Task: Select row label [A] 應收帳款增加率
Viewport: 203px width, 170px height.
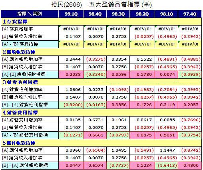Action: click(30, 59)
